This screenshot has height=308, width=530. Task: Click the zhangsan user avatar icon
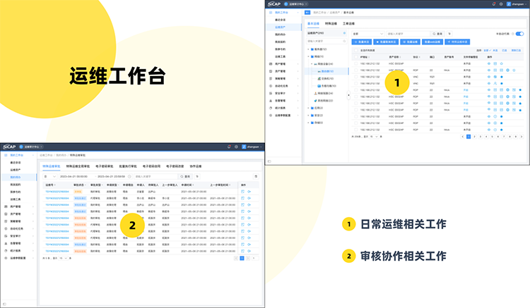[x=507, y=5]
